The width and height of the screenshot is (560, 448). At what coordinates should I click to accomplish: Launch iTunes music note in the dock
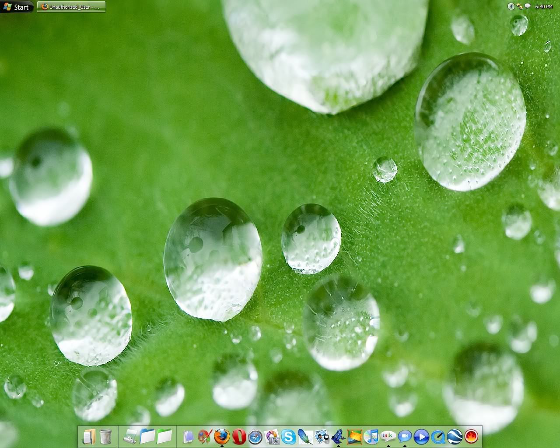click(371, 436)
